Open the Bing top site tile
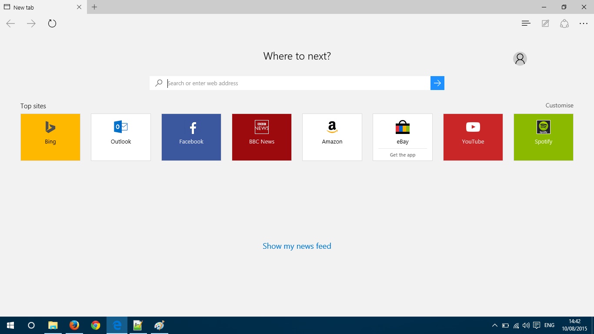 50,137
